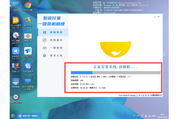Click the Windows logo beside 系统安装
Image resolution: width=179 pixels, height=119 pixels.
pyautogui.click(x=45, y=32)
